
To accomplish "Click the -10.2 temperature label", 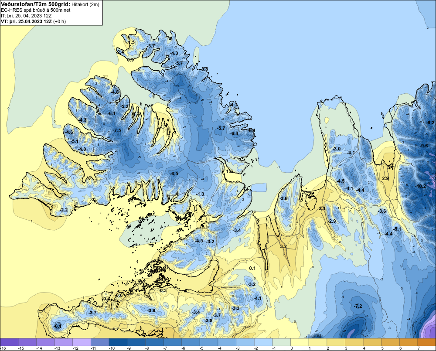I will click(x=420, y=186).
